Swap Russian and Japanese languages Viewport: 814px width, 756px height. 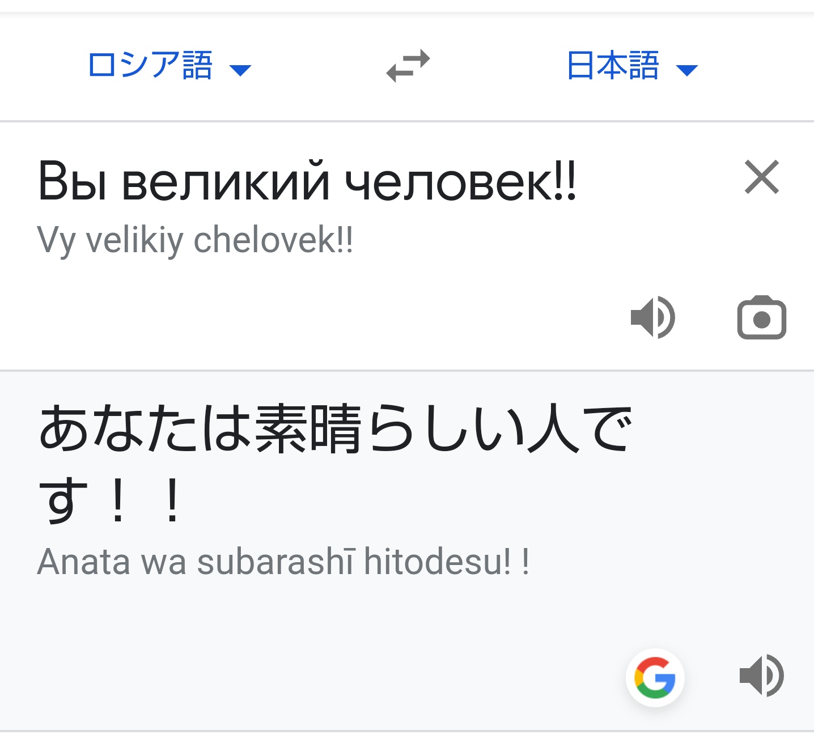tap(408, 66)
